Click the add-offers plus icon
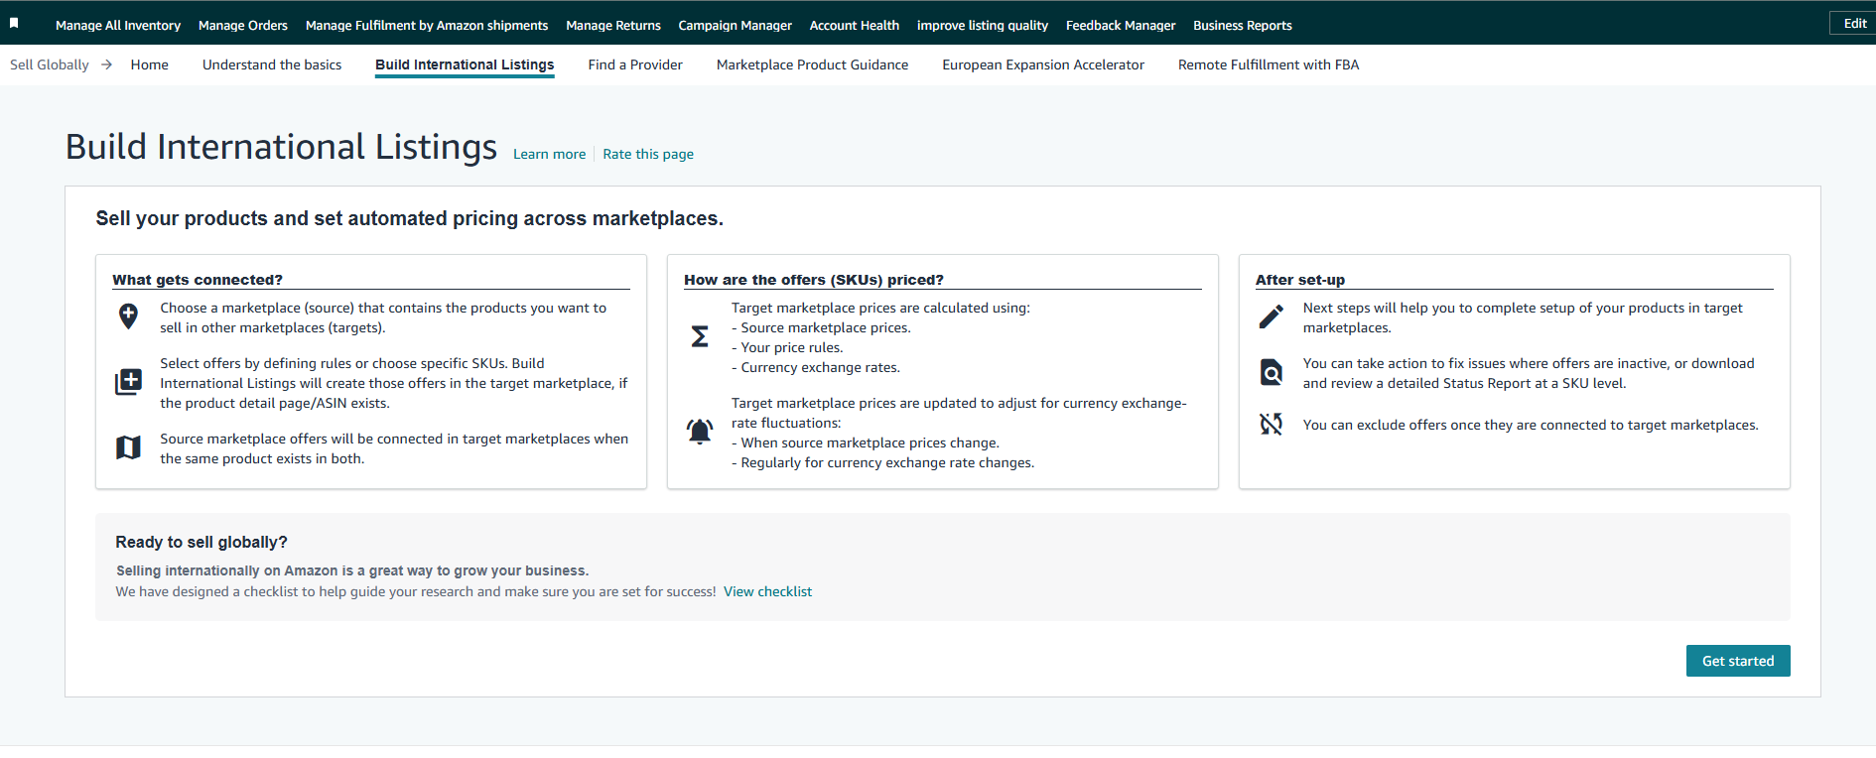Image resolution: width=1876 pixels, height=758 pixels. click(x=129, y=382)
